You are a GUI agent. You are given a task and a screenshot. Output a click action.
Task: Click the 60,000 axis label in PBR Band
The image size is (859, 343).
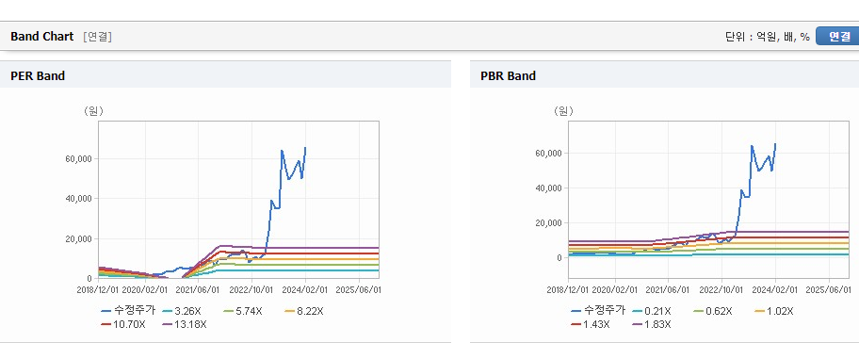pos(549,153)
